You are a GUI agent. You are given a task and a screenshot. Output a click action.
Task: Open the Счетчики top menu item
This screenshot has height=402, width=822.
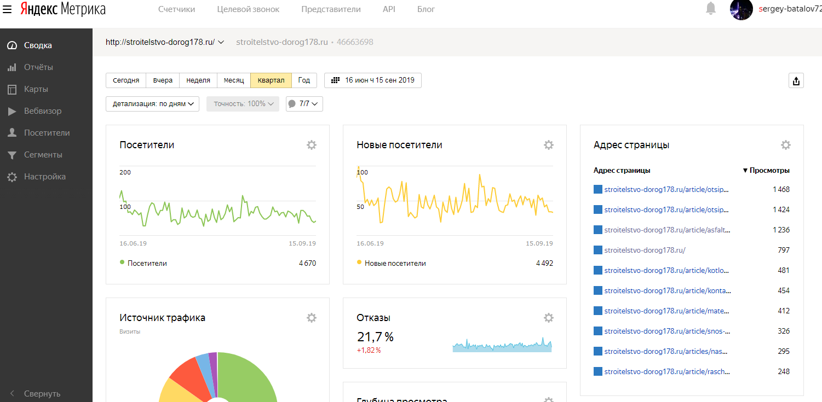[176, 9]
